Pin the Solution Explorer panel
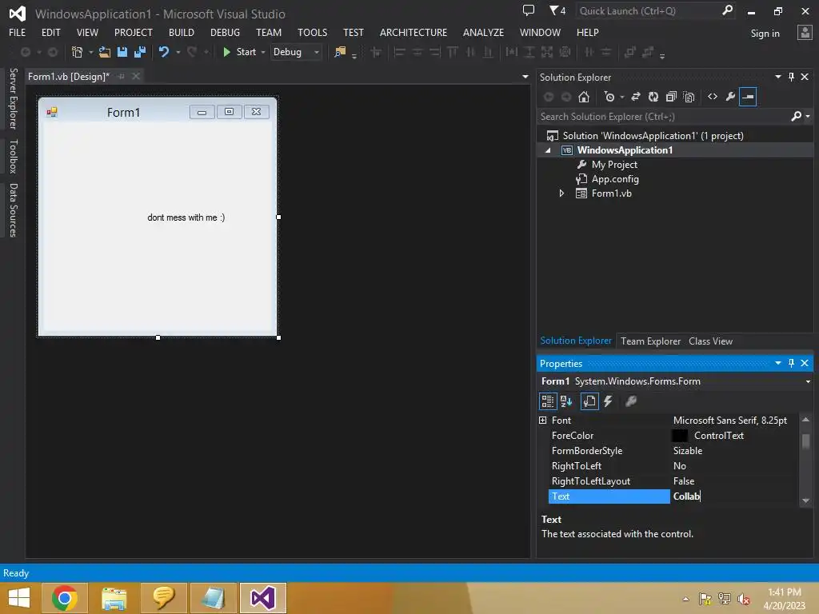The image size is (819, 614). [791, 77]
